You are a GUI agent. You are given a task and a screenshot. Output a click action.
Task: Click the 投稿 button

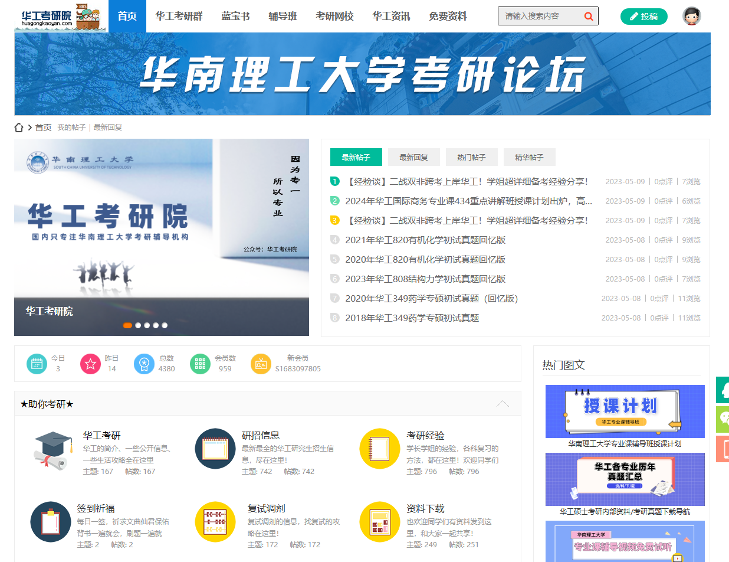click(644, 16)
